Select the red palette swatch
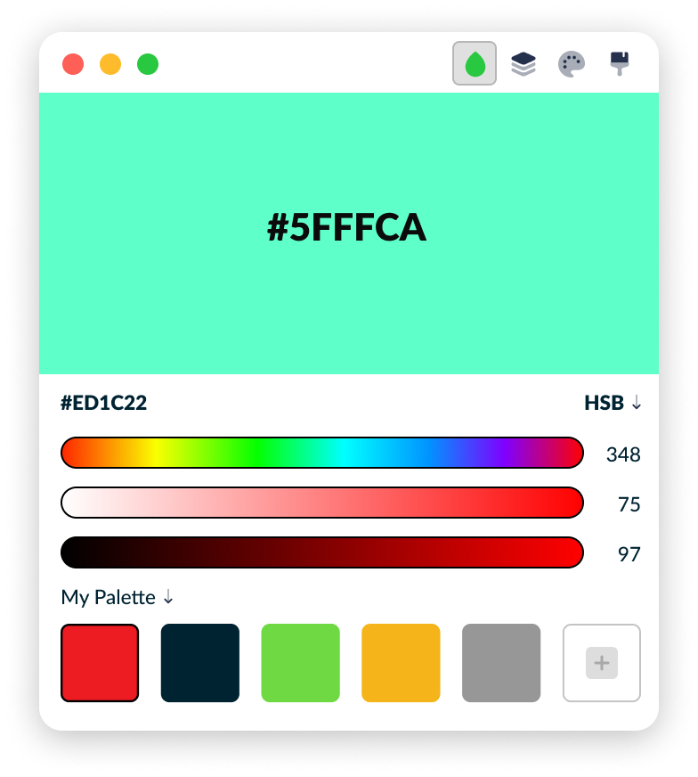698x777 pixels. 100,663
